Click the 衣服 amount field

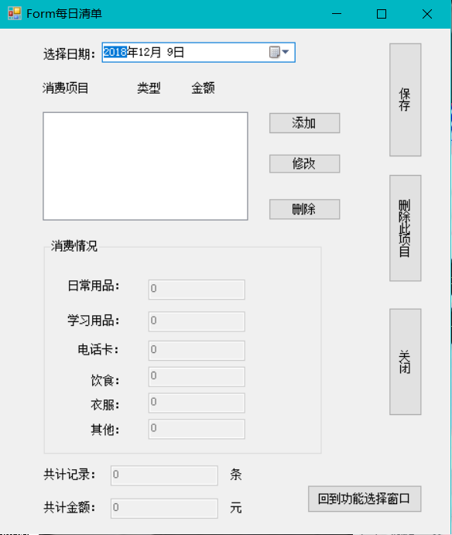(x=197, y=403)
